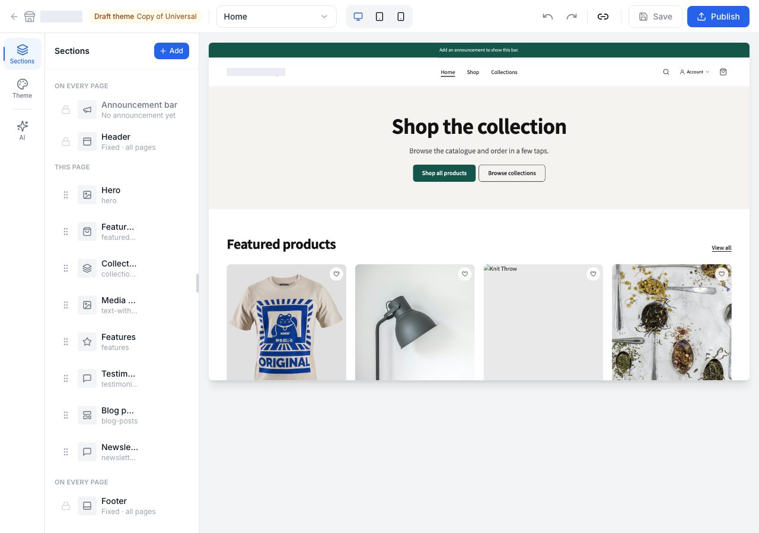759x533 pixels.
Task: Select the Features section
Action: click(x=122, y=342)
